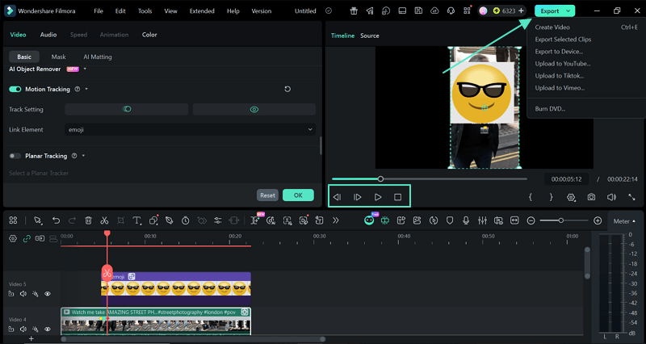Delete clip with the trash icon

[88, 220]
